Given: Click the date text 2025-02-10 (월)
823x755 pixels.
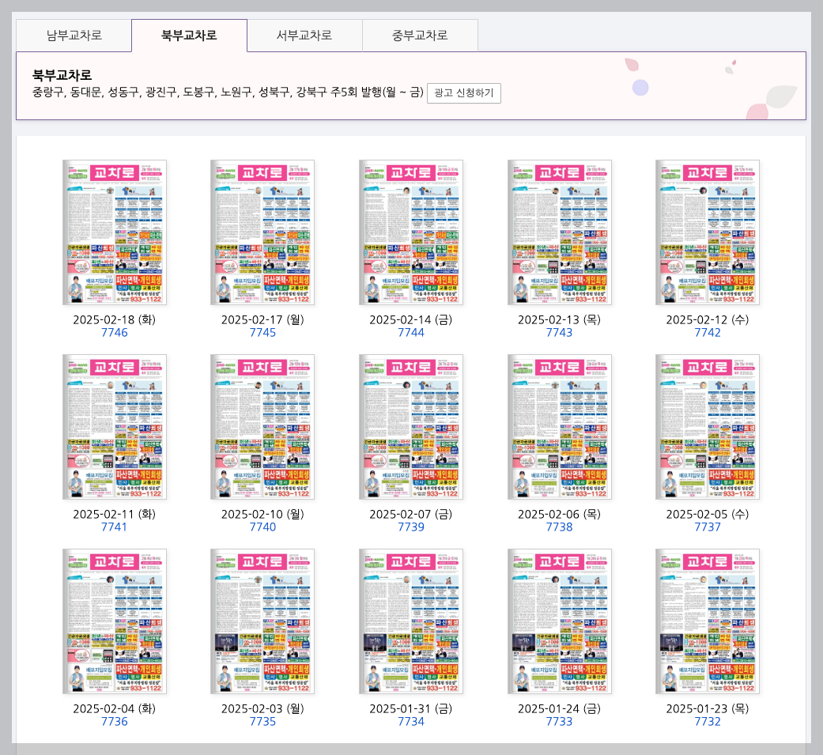Looking at the screenshot, I should (x=262, y=514).
